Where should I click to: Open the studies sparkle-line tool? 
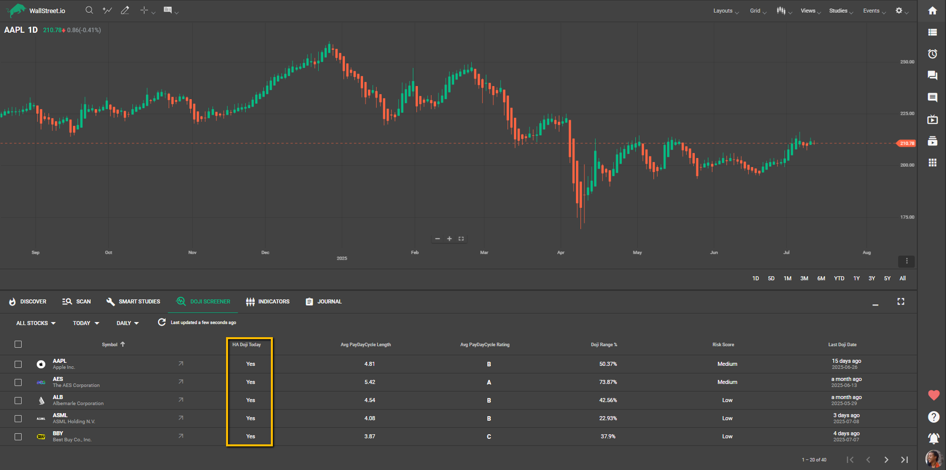[107, 10]
